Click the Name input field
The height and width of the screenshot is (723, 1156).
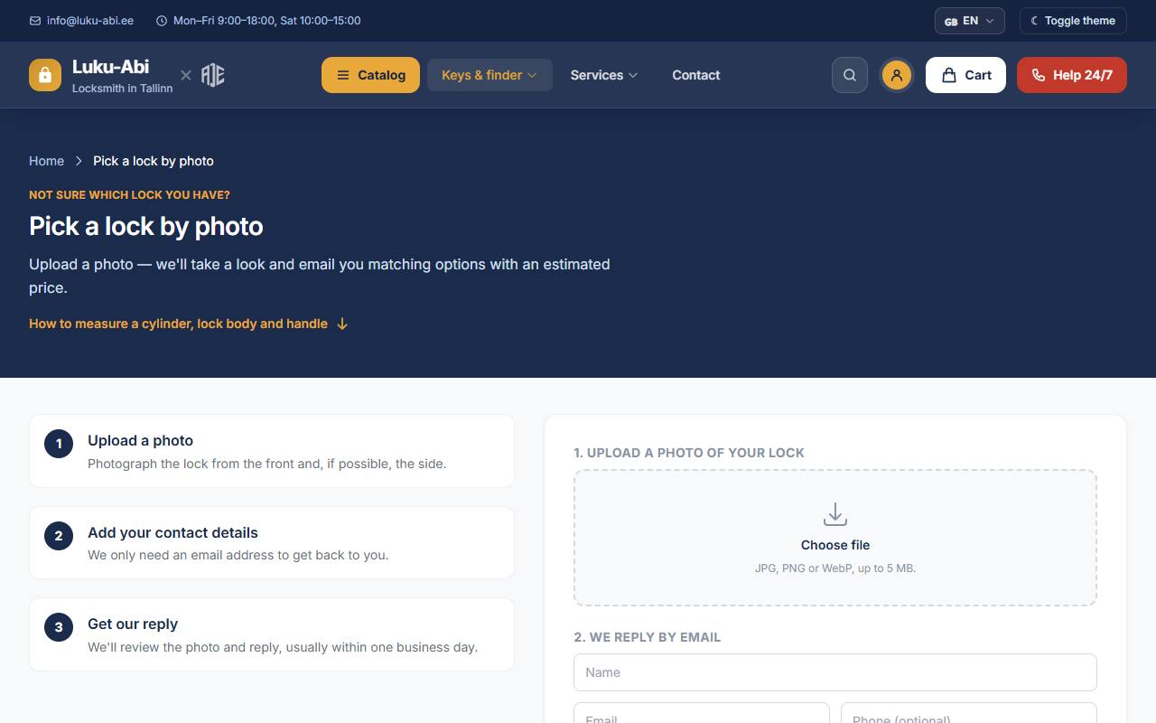[835, 672]
